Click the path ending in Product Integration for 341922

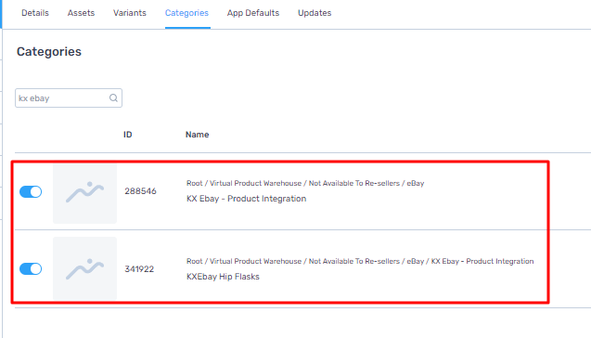click(x=360, y=261)
